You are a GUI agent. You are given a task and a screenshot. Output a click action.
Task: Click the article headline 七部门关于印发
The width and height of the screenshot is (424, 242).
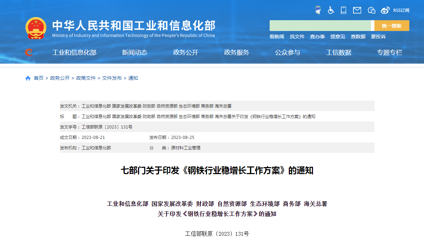[x=217, y=171]
